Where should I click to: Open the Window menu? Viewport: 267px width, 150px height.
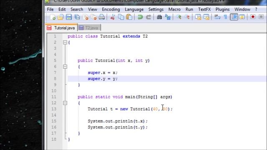click(242, 9)
